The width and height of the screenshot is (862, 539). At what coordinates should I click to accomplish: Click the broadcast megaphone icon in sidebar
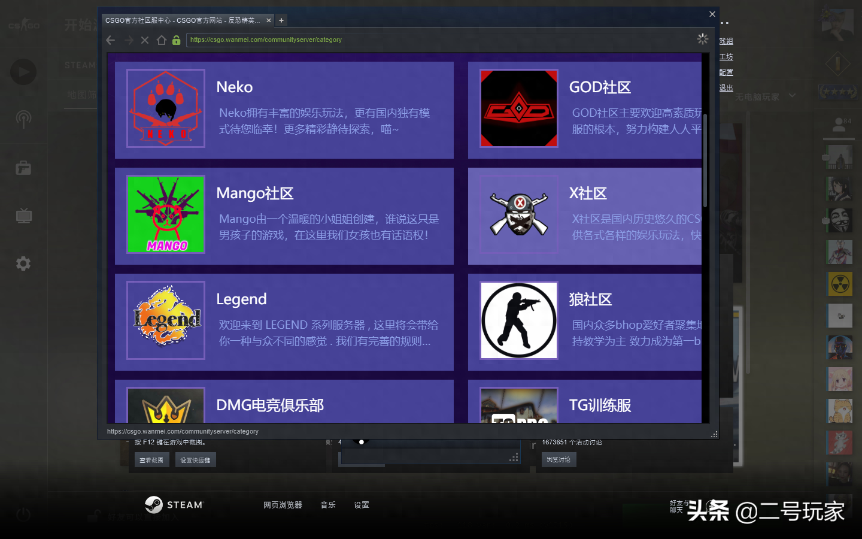[x=23, y=119]
